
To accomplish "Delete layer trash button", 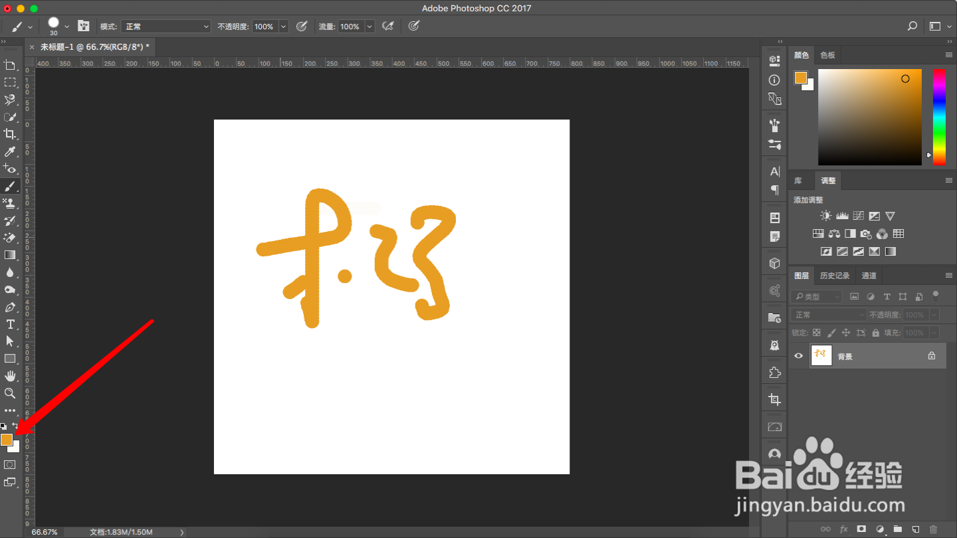I will [933, 529].
